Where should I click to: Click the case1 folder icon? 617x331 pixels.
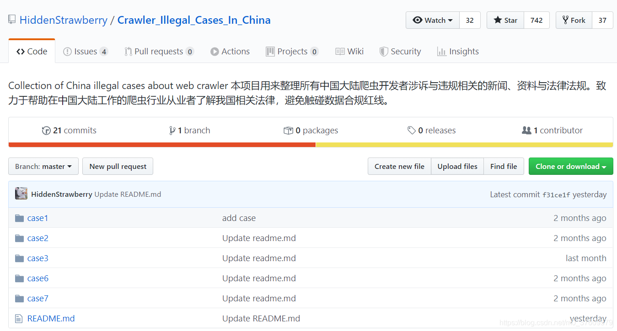[19, 218]
